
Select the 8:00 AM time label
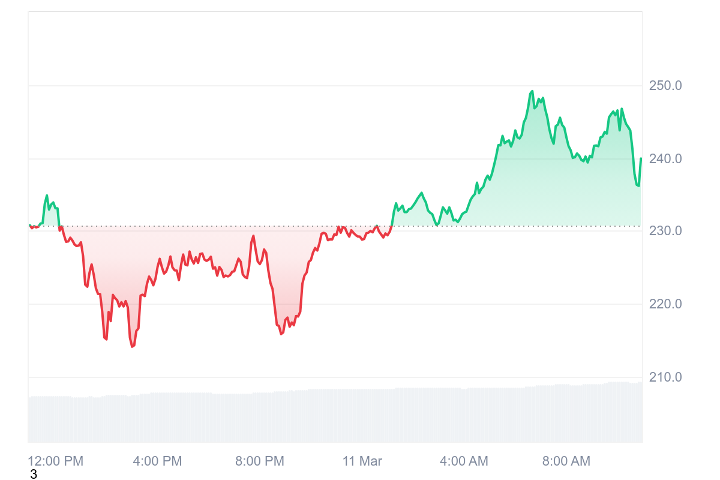click(x=566, y=461)
